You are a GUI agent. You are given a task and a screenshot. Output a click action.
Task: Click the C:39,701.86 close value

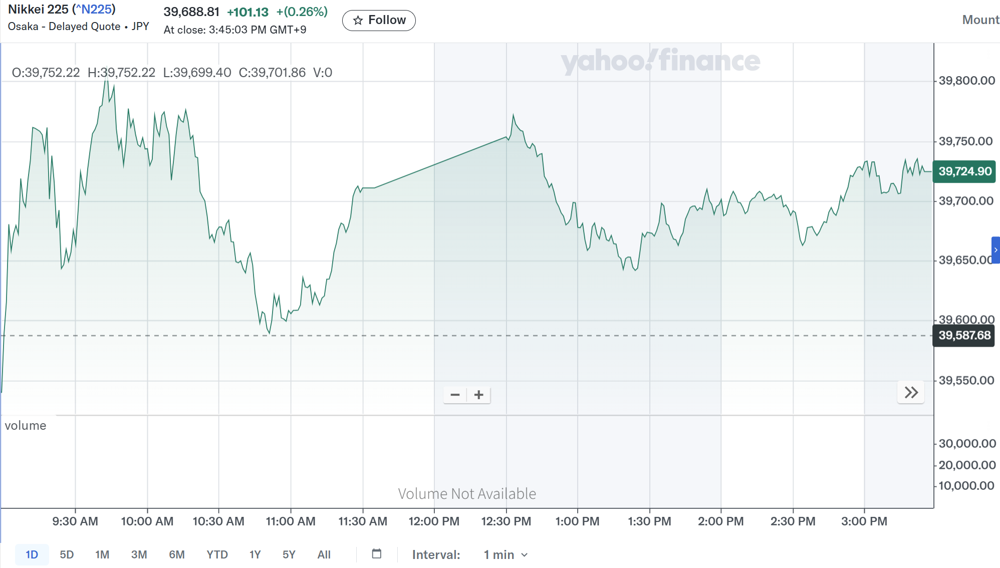[x=272, y=73]
